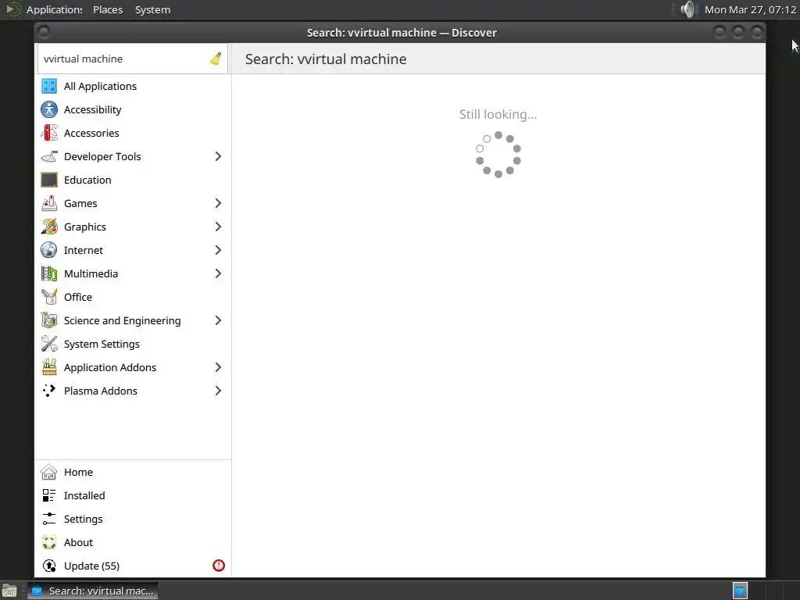Expand the Multimedia chevron
This screenshot has height=600, width=800.
coord(218,274)
